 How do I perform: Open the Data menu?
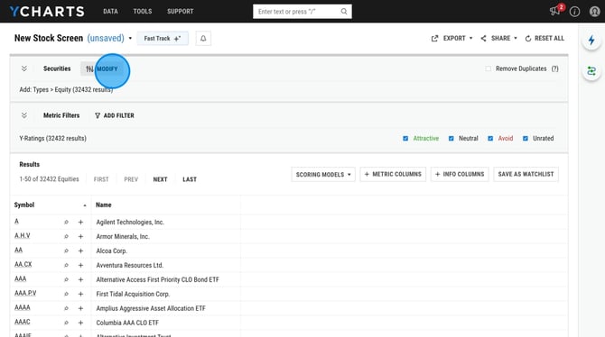point(110,12)
